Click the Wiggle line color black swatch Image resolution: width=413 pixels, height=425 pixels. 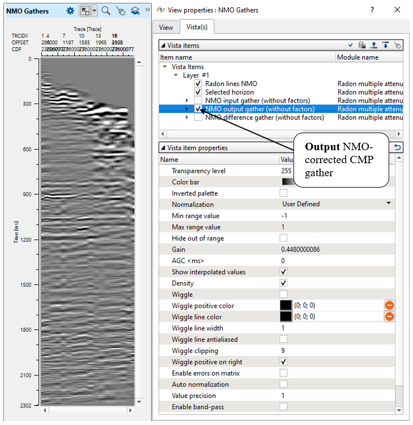pyautogui.click(x=286, y=317)
